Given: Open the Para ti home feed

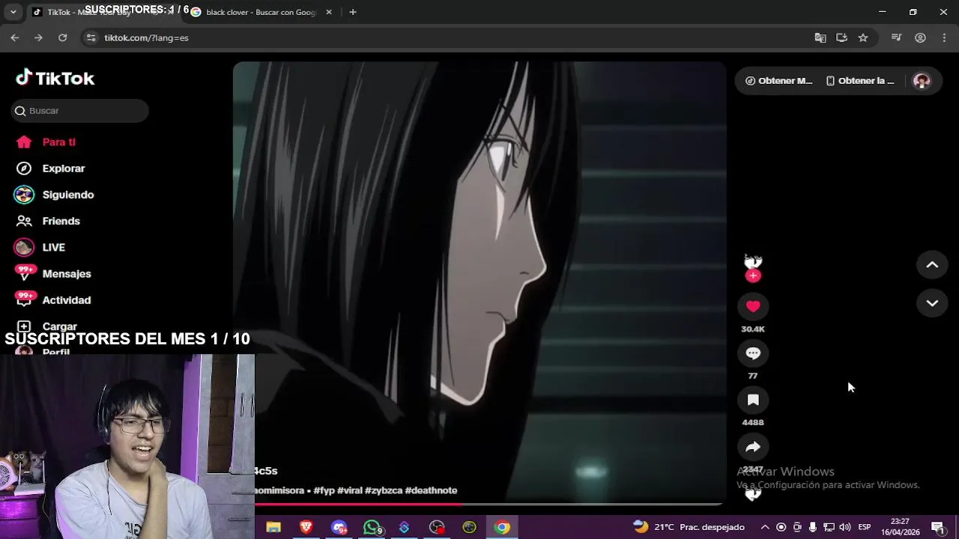Looking at the screenshot, I should click(46, 142).
